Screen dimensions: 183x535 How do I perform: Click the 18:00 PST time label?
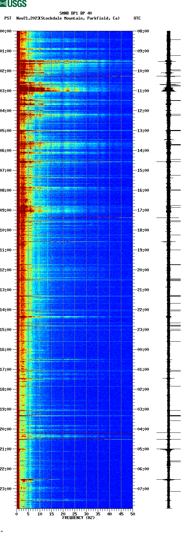click(x=6, y=389)
